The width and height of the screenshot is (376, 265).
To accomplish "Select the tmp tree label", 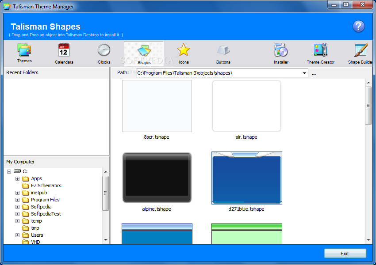I will coord(35,228).
